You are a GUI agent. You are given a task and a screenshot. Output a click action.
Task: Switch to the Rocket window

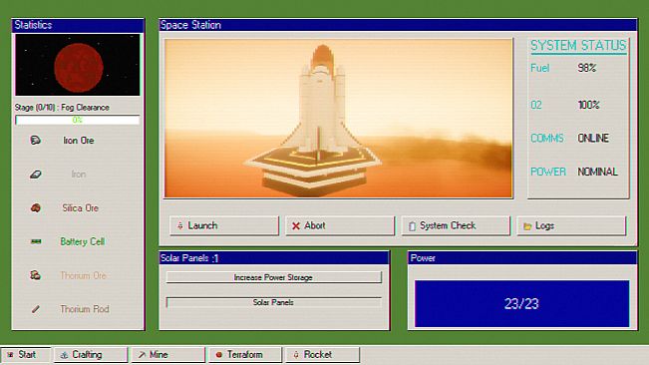coord(322,355)
